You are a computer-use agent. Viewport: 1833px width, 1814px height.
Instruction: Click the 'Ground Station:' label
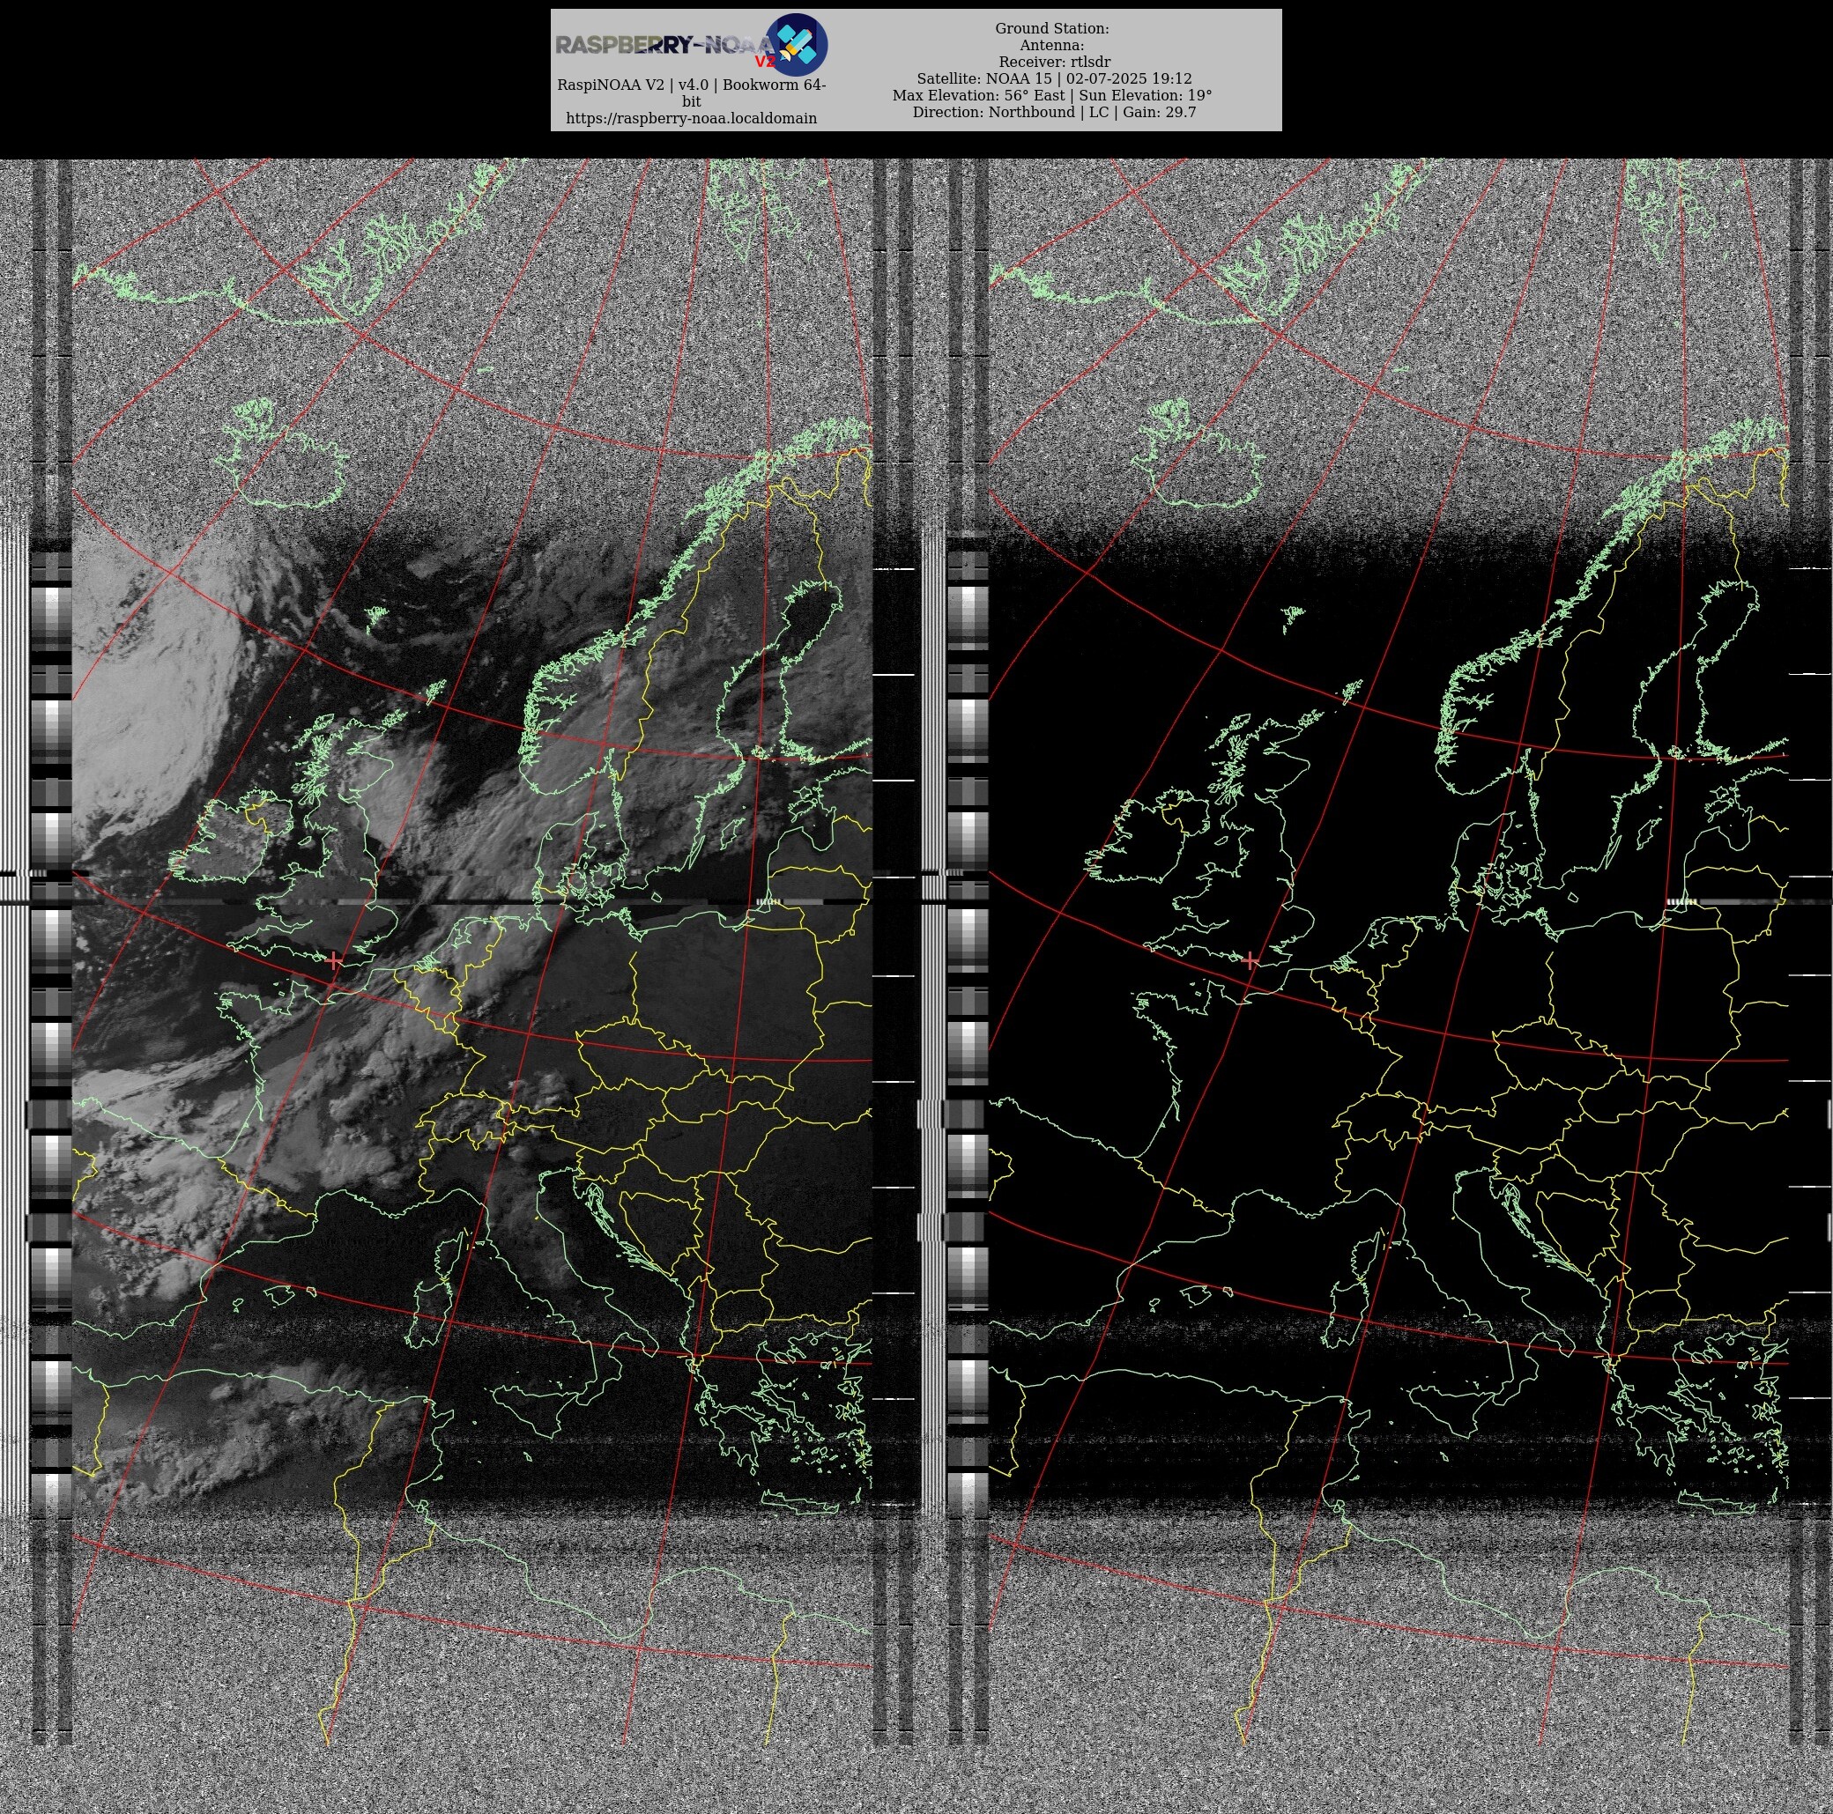click(1052, 28)
